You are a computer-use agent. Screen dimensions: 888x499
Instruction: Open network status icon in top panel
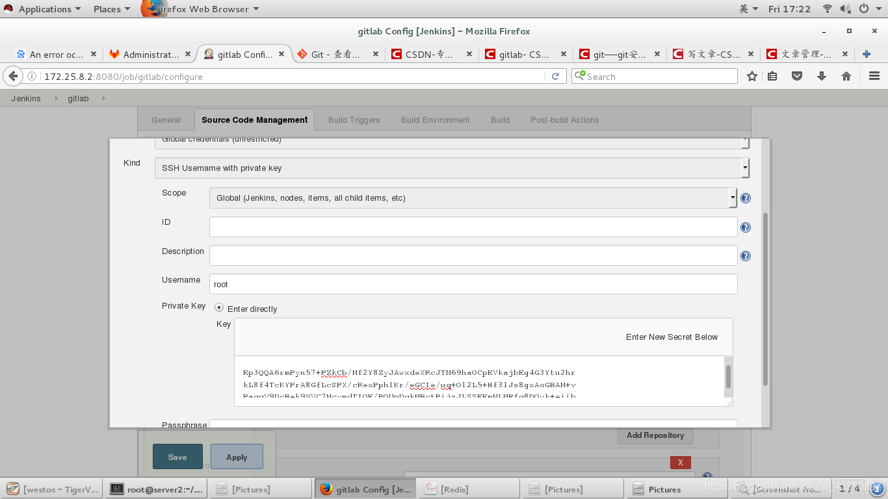coord(828,9)
